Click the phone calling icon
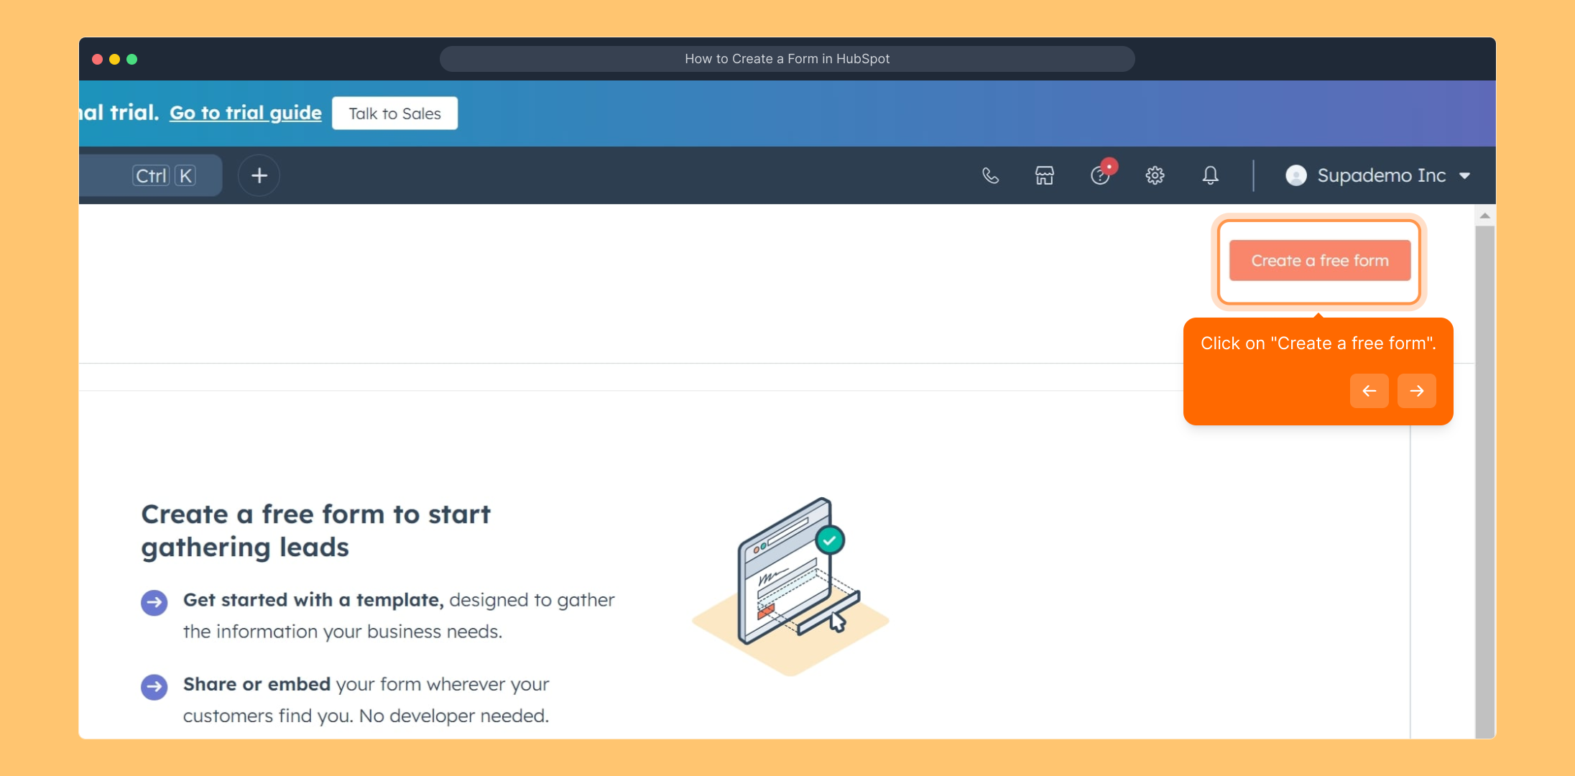1575x776 pixels. pyautogui.click(x=990, y=175)
